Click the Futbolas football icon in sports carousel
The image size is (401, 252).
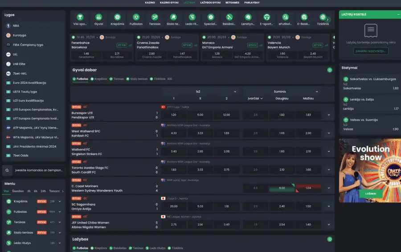coord(136,18)
